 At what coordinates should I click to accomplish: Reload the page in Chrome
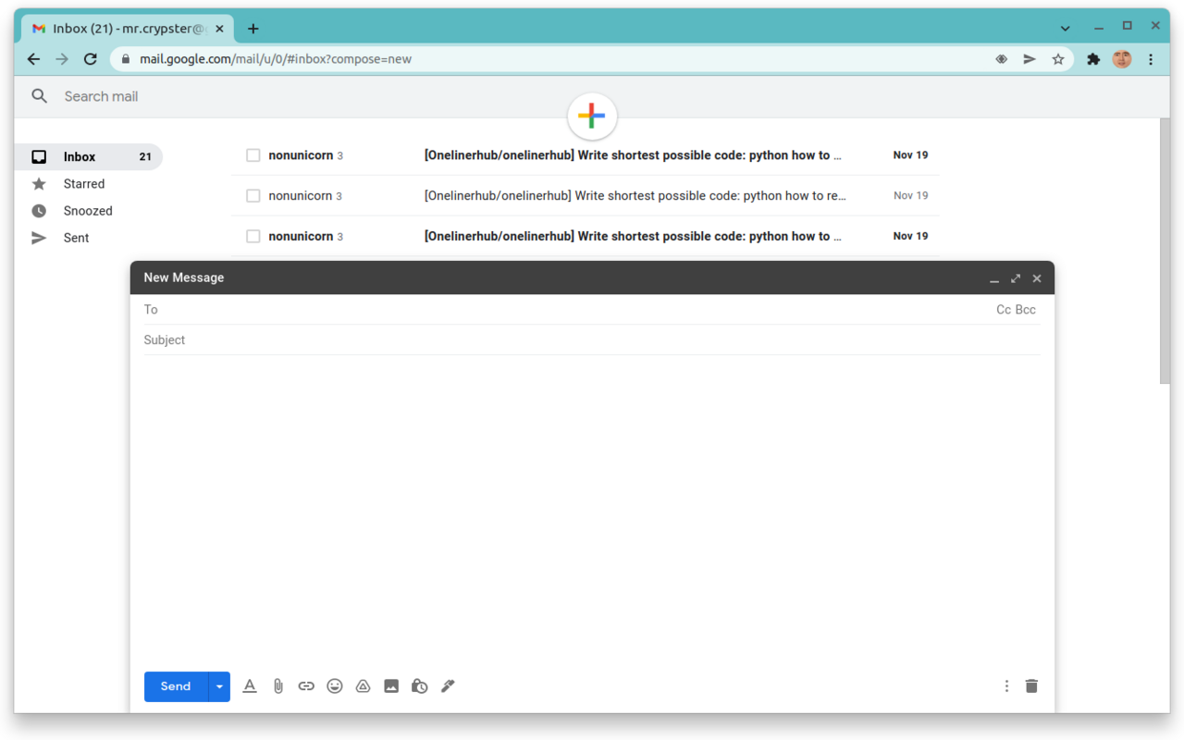tap(90, 59)
